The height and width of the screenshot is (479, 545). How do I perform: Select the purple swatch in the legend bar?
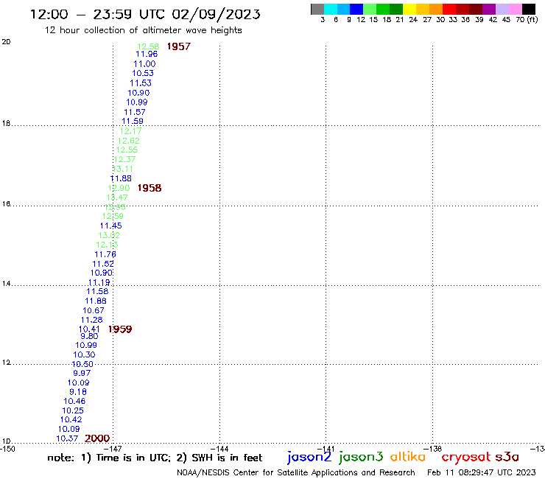[489, 9]
